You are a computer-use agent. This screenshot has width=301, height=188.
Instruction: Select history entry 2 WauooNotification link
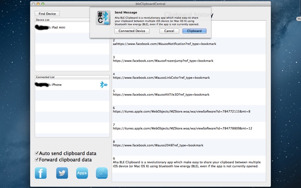tap(189, 45)
